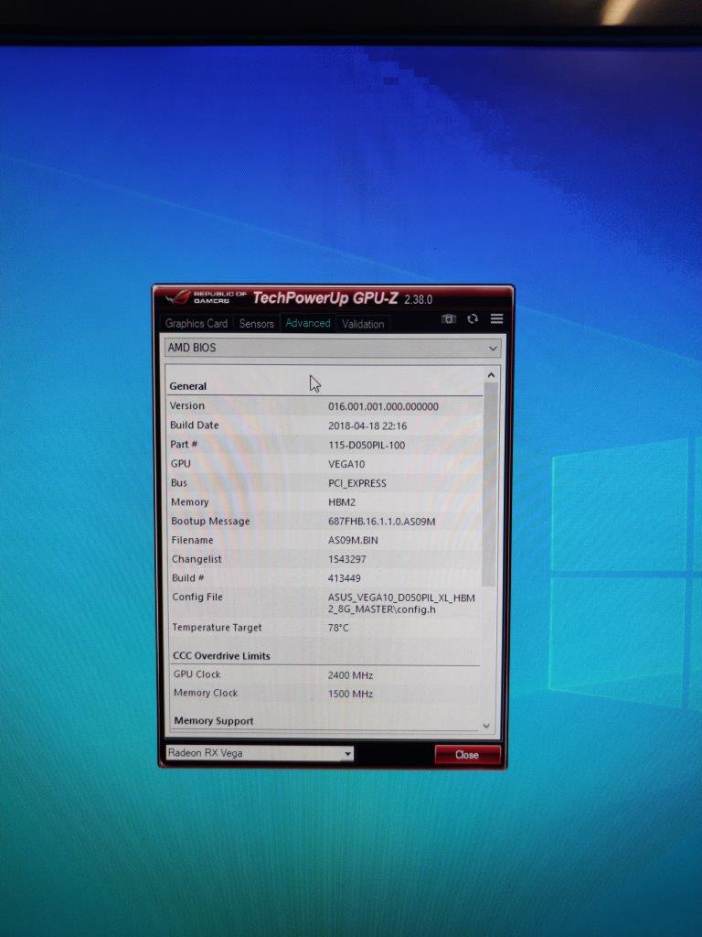Screen dimensions: 702x937
Task: Click the Build Date row
Action: point(324,425)
